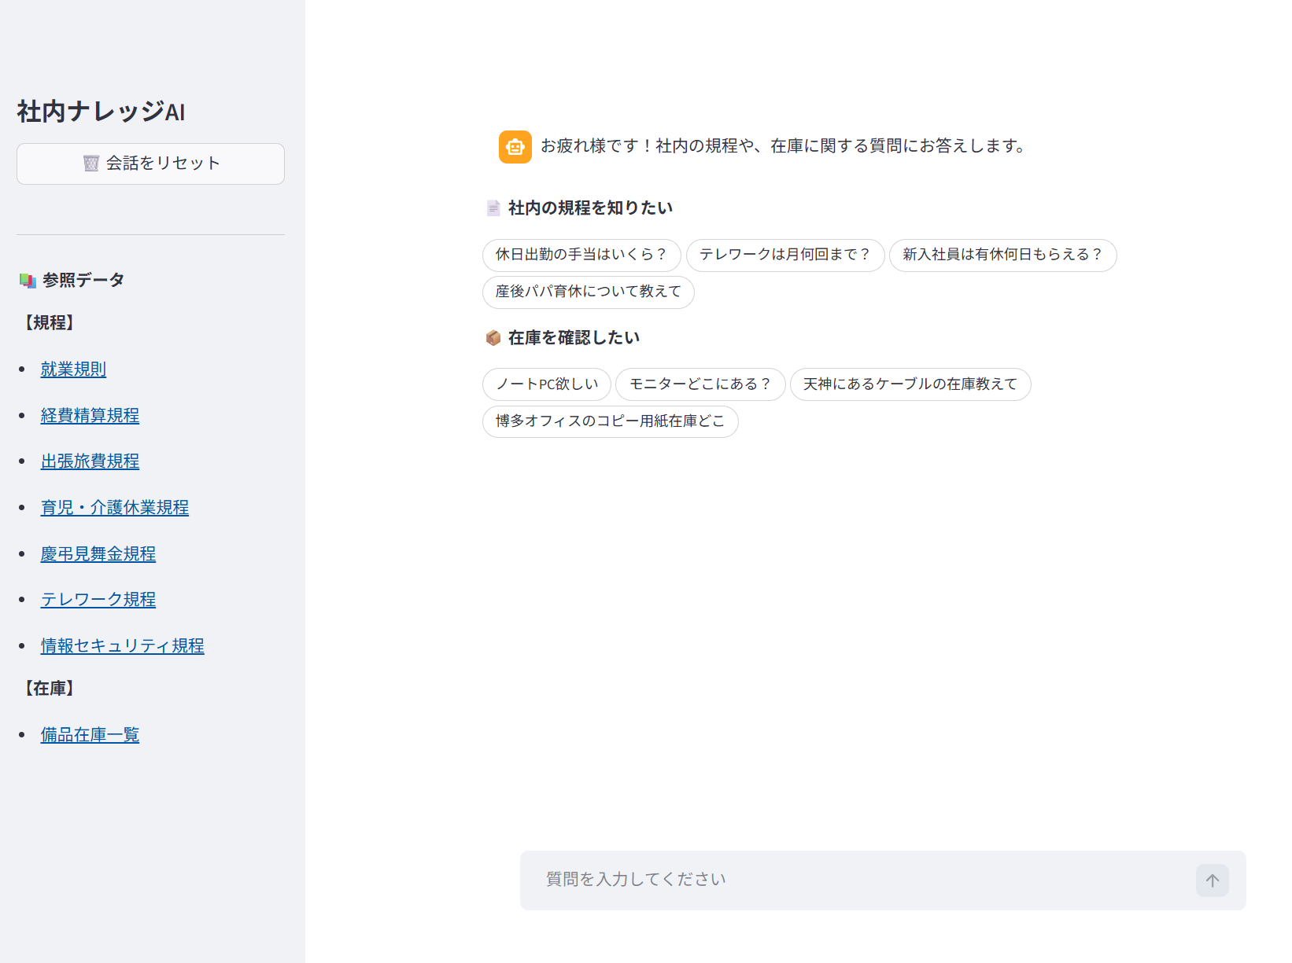The width and height of the screenshot is (1292, 963).
Task: Select suggestion テレワークは月何回まで？
Action: [x=785, y=255]
